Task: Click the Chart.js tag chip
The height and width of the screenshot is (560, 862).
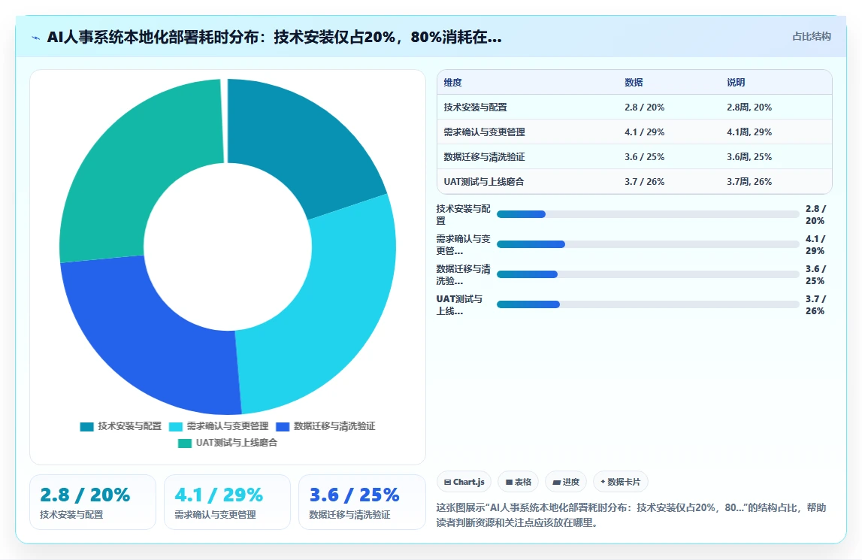Action: 464,482
